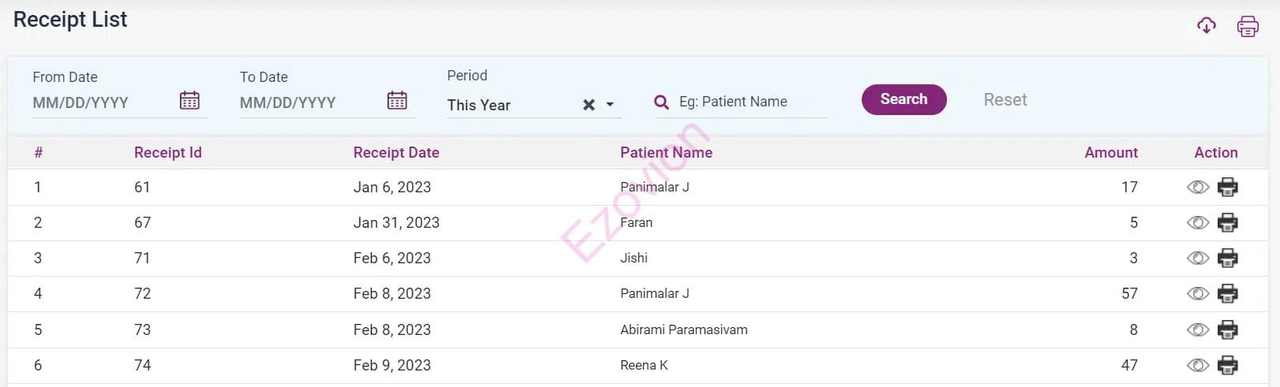Focus the Patient Name search field
The width and height of the screenshot is (1280, 387).
[750, 102]
